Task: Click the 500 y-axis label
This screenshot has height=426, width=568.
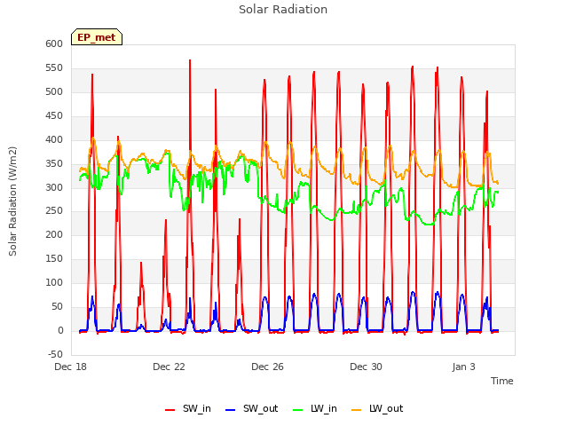Action: [x=54, y=92]
